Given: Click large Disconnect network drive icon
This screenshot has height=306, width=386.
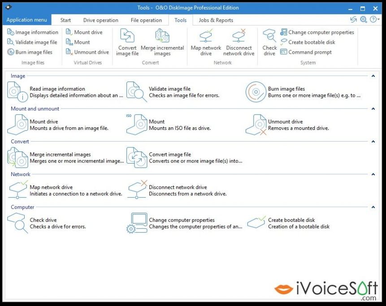Looking at the screenshot, I should coord(137,190).
